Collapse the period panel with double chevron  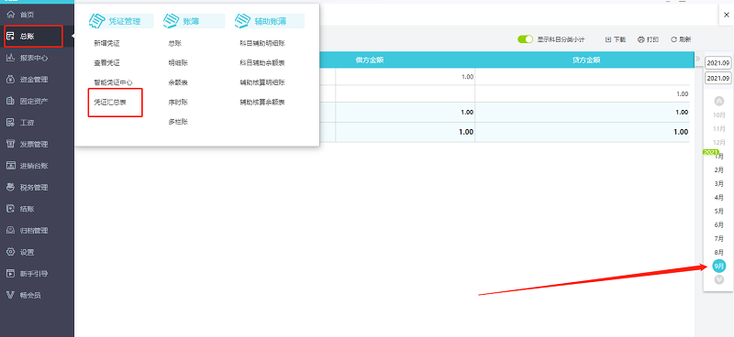(x=698, y=59)
